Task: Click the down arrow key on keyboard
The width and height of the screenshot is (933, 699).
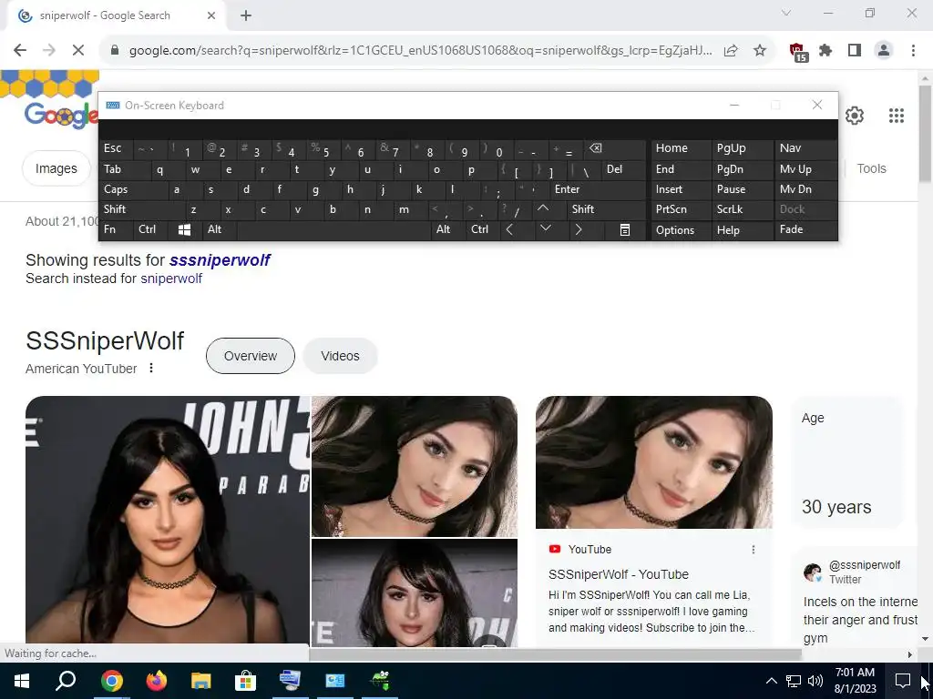Action: click(x=546, y=228)
